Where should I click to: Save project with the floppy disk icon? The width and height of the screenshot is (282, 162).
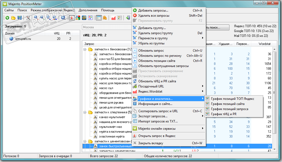click(20, 18)
